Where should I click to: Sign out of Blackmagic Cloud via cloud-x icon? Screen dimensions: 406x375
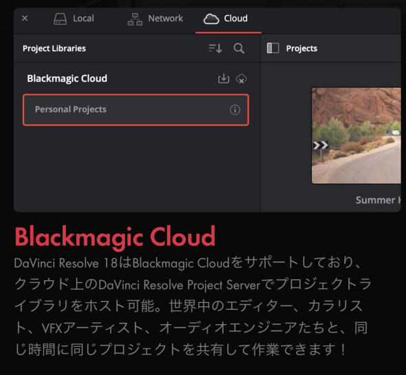tap(241, 79)
